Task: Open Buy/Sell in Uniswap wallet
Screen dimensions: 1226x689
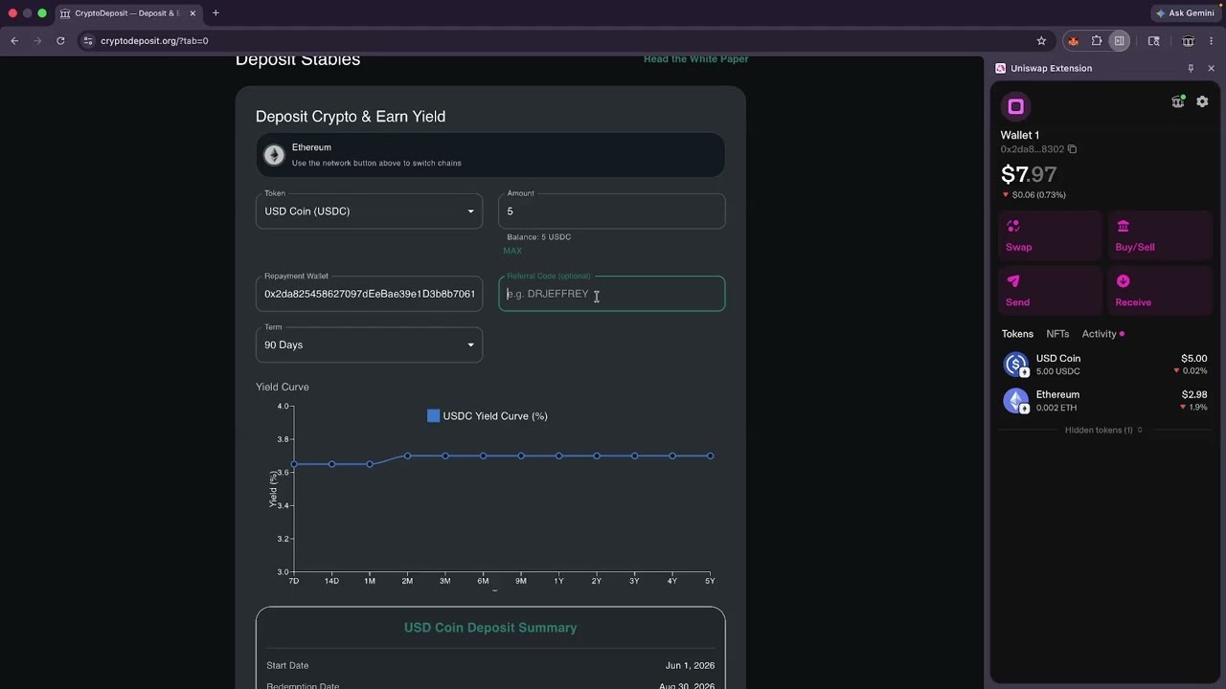Action: [1161, 235]
